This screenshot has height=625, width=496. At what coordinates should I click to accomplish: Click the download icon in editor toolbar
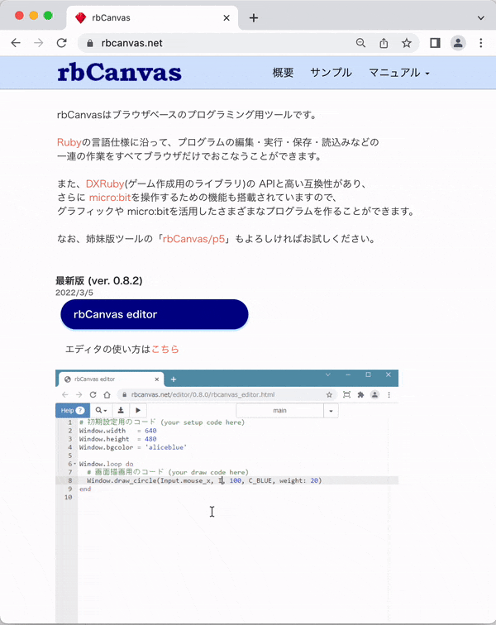(121, 410)
